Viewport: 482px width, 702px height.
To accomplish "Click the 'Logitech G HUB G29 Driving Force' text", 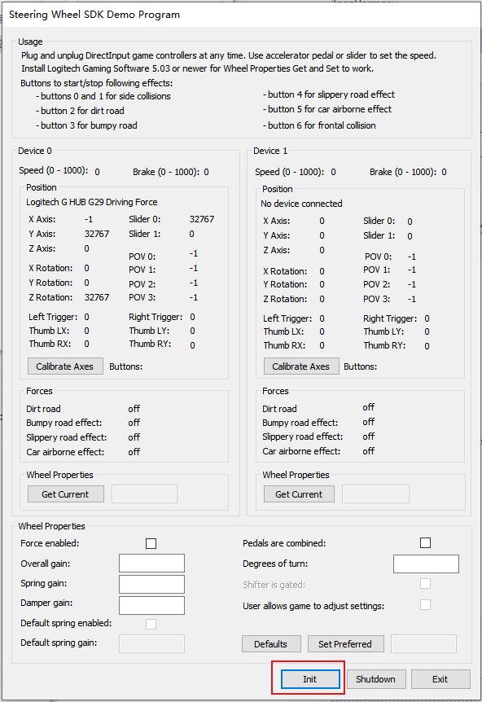I will pos(92,202).
